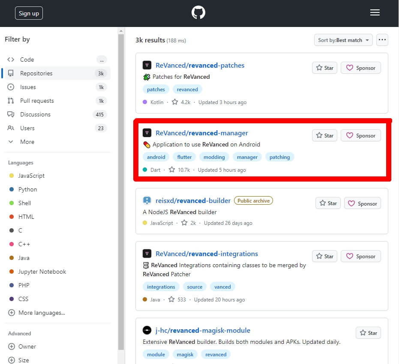Select the Issues filter
This screenshot has height=364, width=399.
(x=57, y=87)
